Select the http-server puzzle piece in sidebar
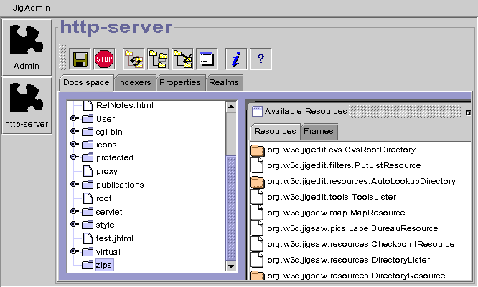This screenshot has width=478, height=287. point(27,105)
